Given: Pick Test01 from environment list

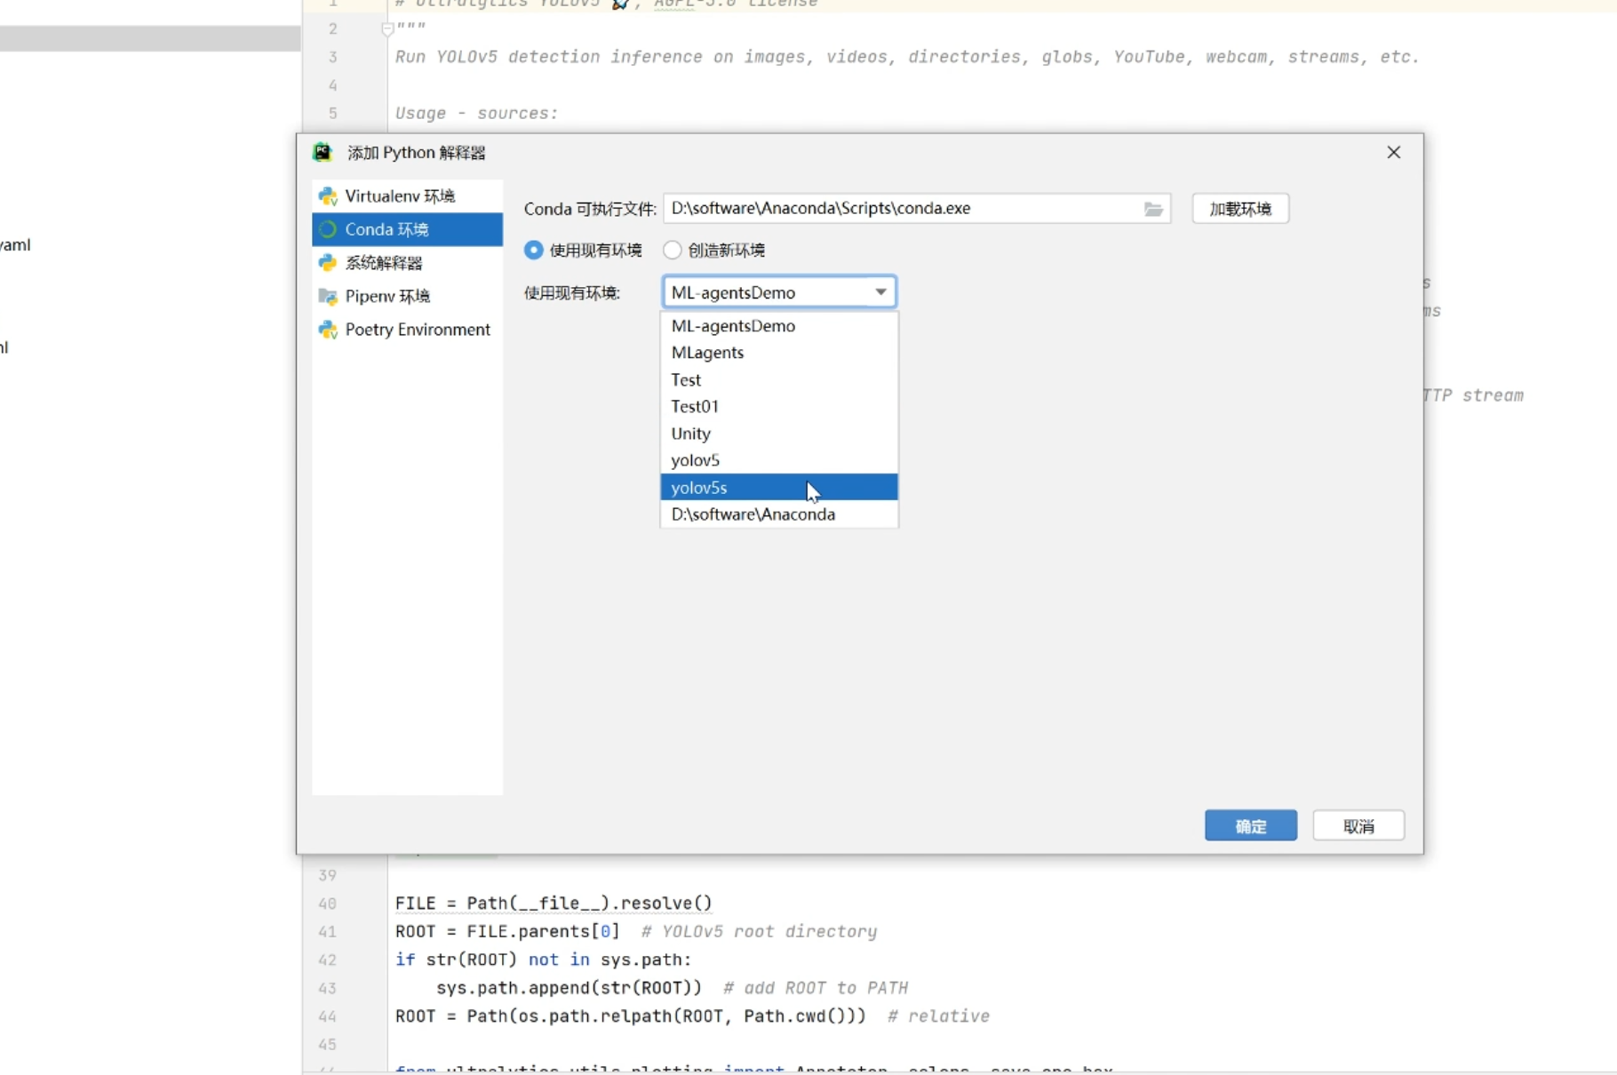Looking at the screenshot, I should [779, 407].
